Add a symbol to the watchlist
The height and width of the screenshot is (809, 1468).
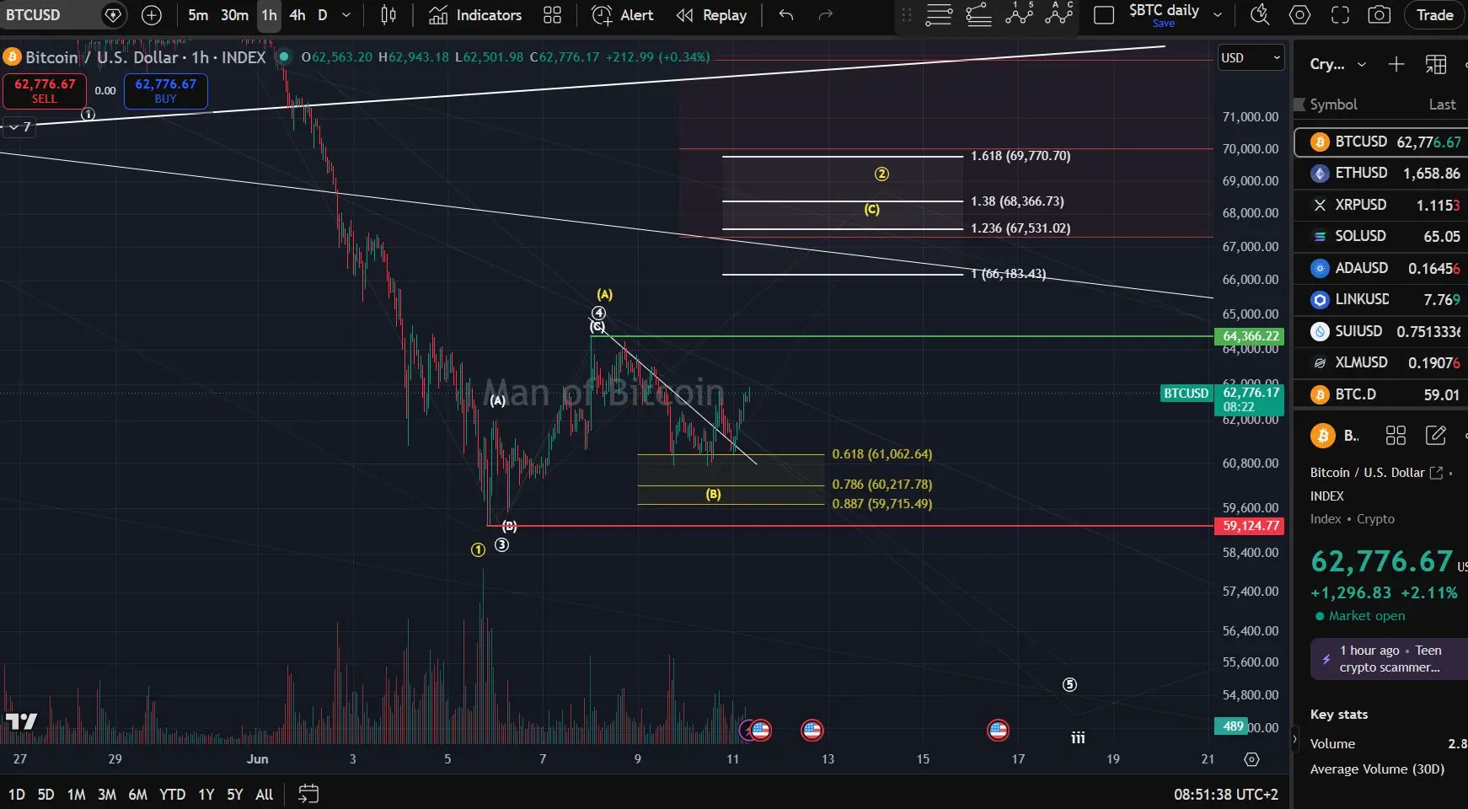(1396, 64)
